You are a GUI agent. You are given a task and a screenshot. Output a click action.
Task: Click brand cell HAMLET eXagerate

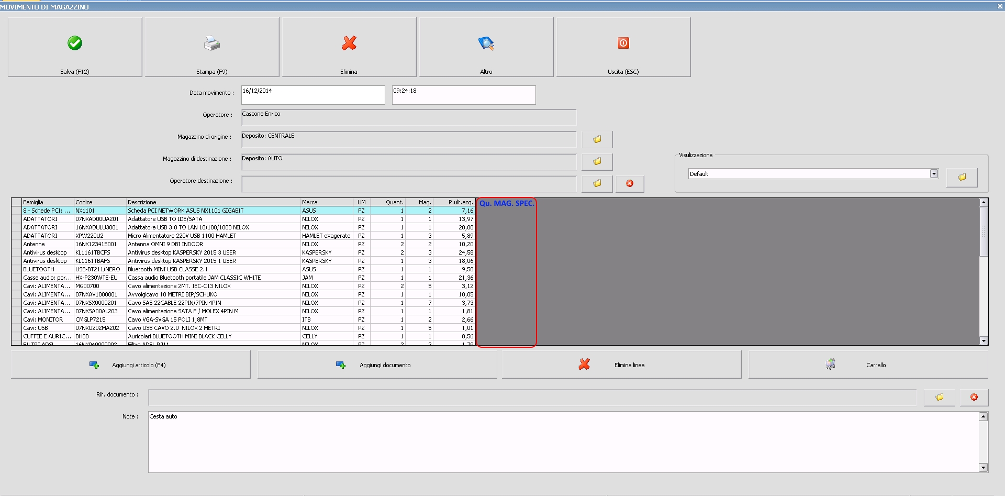pos(327,236)
